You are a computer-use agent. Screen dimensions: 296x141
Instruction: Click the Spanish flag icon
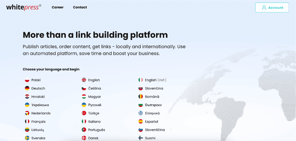coord(141,121)
